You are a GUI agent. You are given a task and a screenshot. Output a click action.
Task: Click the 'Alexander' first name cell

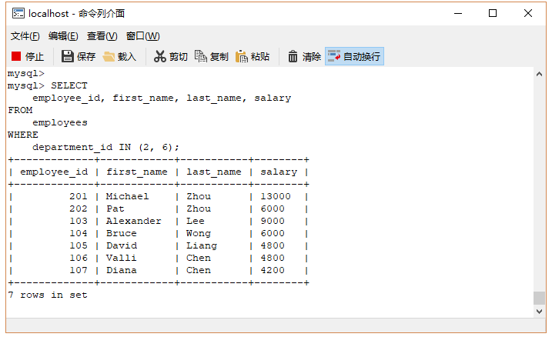tap(134, 221)
